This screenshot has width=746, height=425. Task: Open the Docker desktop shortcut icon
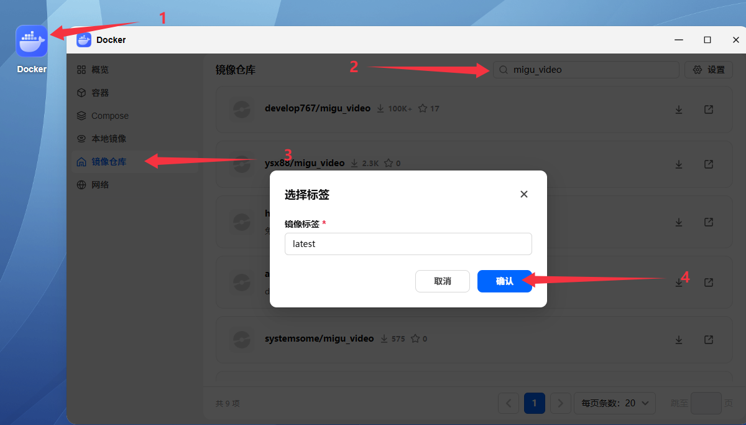pos(32,41)
